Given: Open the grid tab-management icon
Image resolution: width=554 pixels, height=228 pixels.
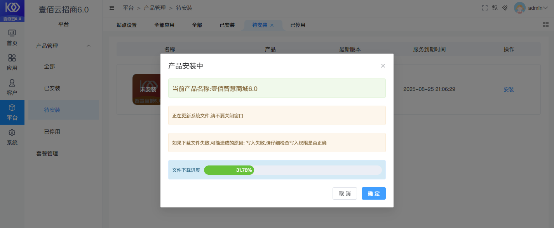Looking at the screenshot, I should (x=545, y=24).
